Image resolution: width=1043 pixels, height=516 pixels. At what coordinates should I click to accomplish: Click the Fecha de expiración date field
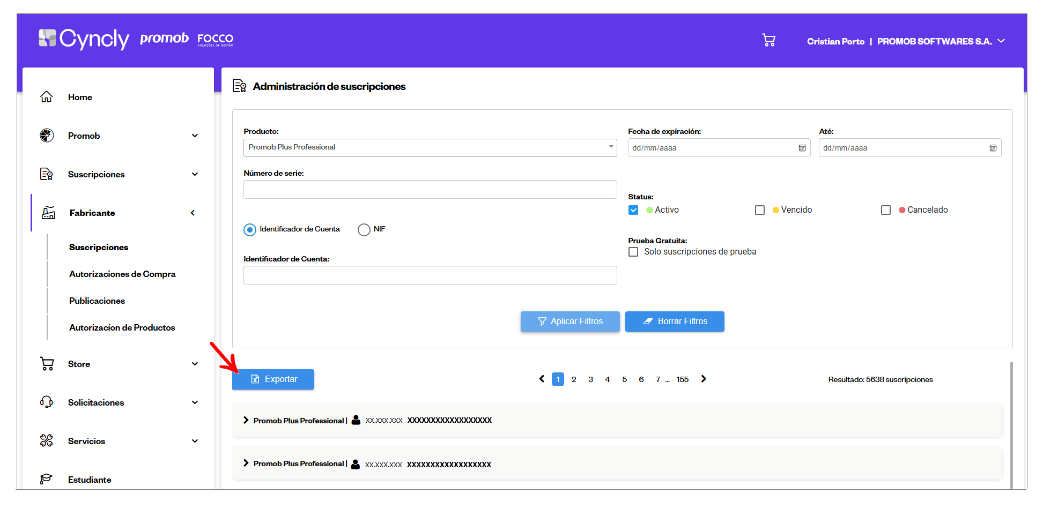[x=719, y=148]
